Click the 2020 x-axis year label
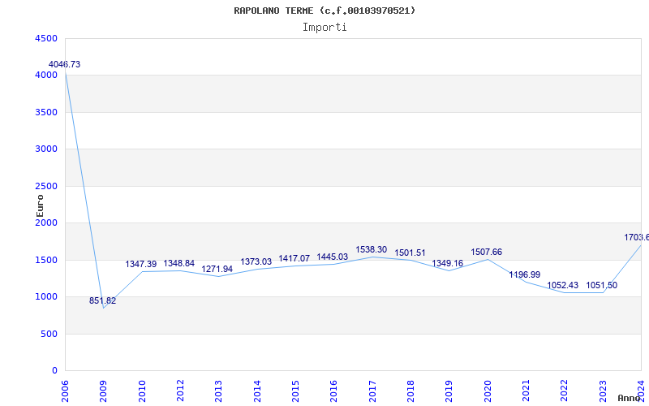Screen dimensions: 649x406 (488, 391)
